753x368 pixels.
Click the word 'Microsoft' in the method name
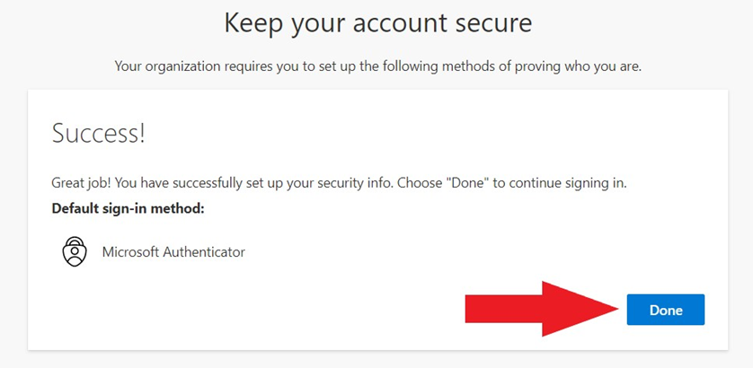[x=130, y=251]
